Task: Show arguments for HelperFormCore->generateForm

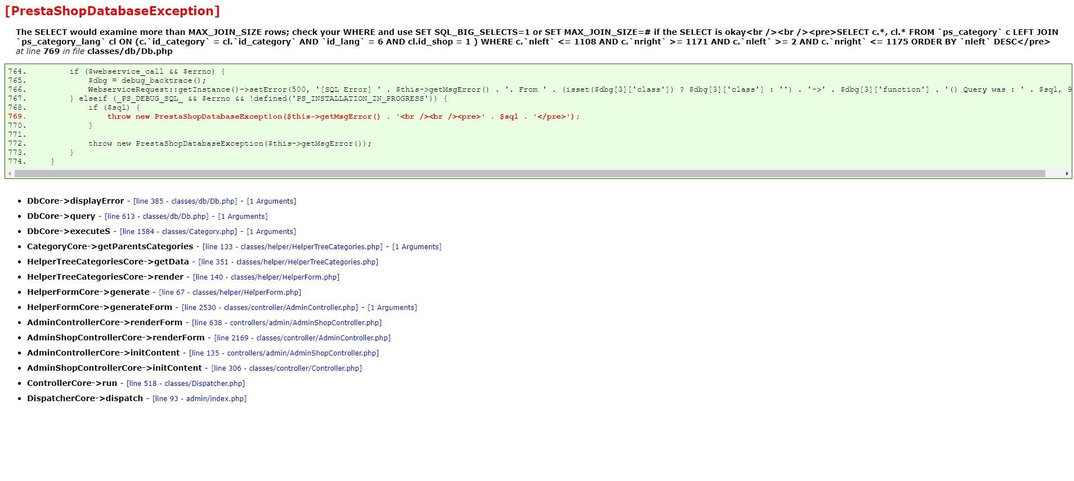Action: 392,308
